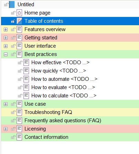Select the User interface topic
The image size is (139, 154).
click(40, 46)
